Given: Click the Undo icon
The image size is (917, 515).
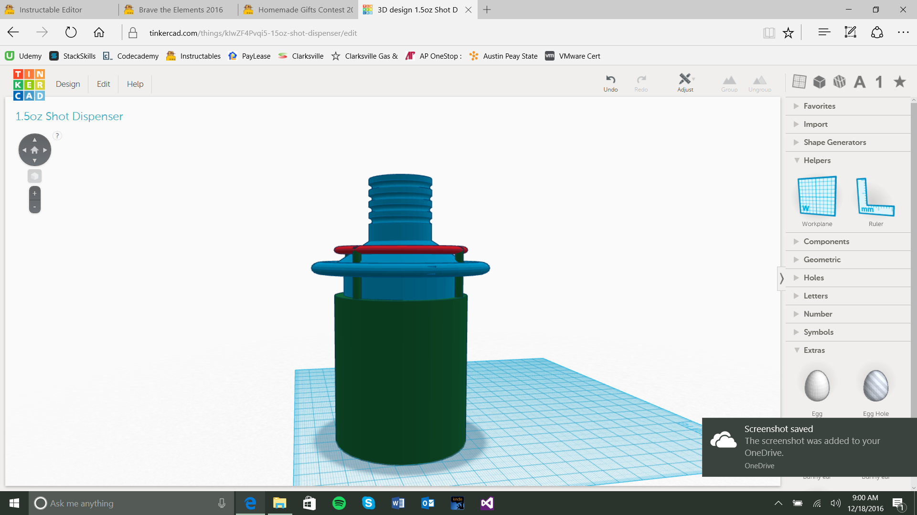Looking at the screenshot, I should [610, 82].
